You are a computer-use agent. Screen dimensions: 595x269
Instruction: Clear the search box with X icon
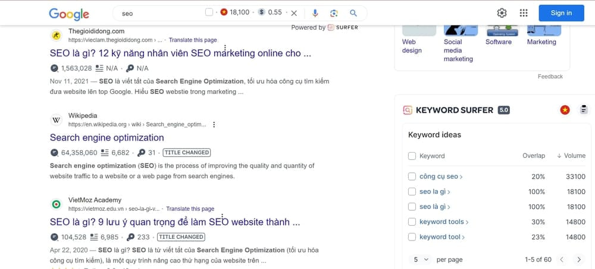(x=294, y=13)
